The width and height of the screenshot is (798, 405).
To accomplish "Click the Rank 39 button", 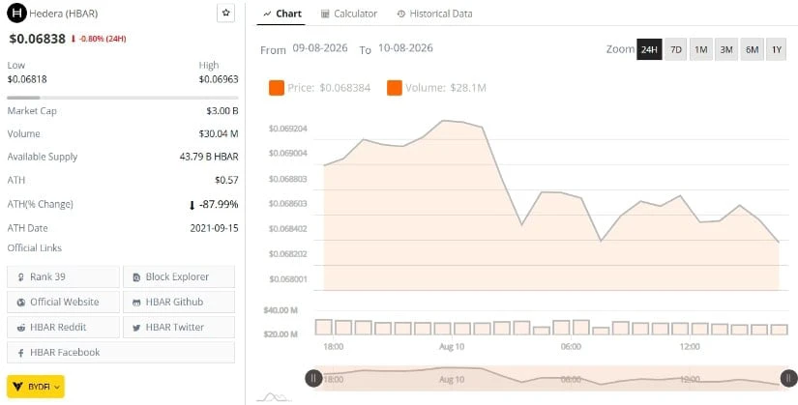I will point(63,276).
